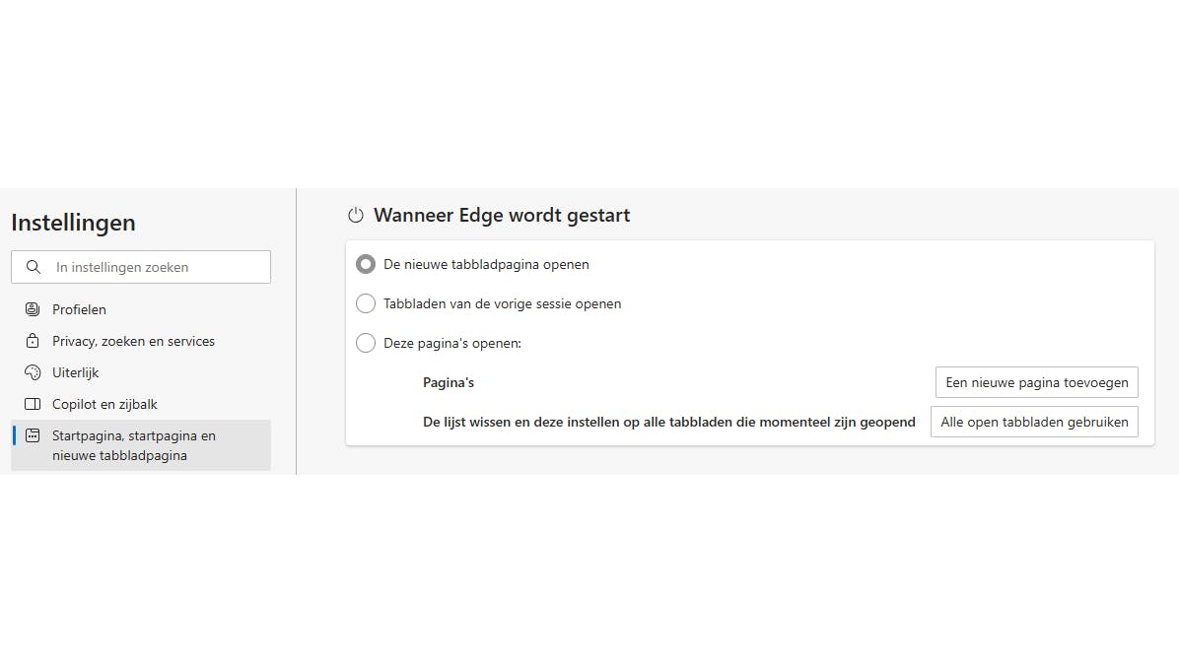Viewport: 1179px width, 663px height.
Task: Select 'Tabbladen van de vorige sessie openen'
Action: coord(366,303)
